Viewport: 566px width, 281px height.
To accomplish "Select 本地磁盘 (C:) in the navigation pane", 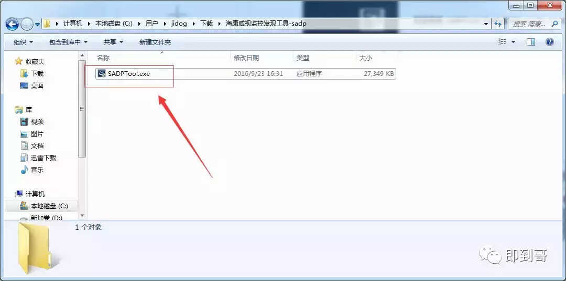I will 49,206.
